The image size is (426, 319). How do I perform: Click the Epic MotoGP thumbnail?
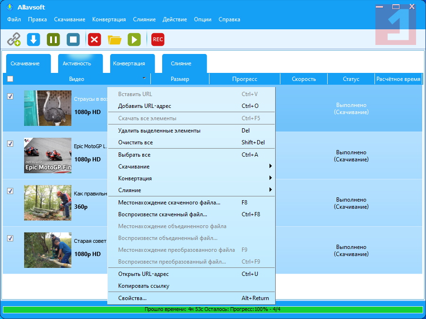pyautogui.click(x=48, y=156)
